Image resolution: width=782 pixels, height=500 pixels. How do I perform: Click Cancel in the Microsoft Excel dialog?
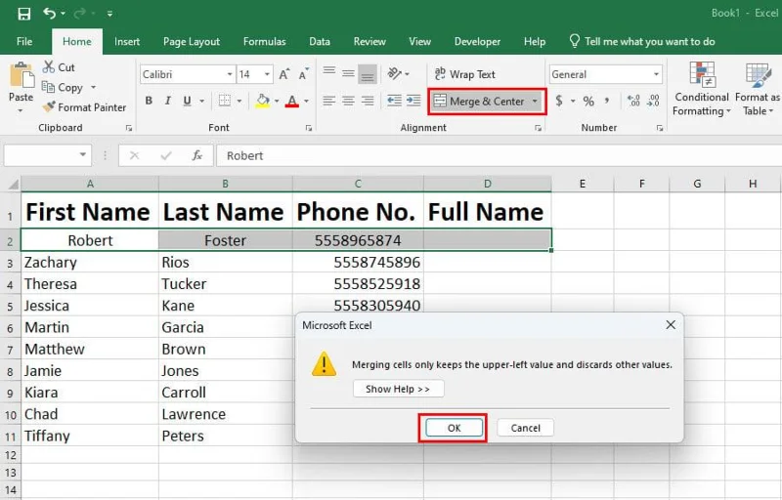coord(525,428)
